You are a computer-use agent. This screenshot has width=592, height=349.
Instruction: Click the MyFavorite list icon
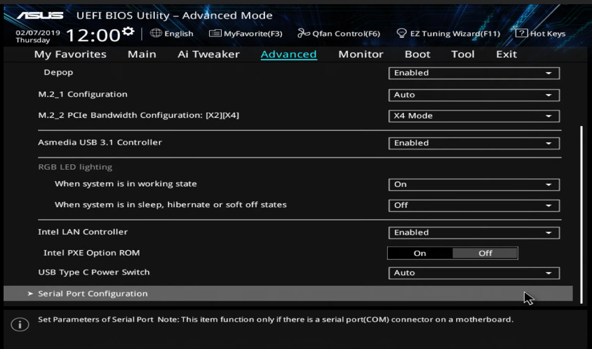pyautogui.click(x=215, y=33)
